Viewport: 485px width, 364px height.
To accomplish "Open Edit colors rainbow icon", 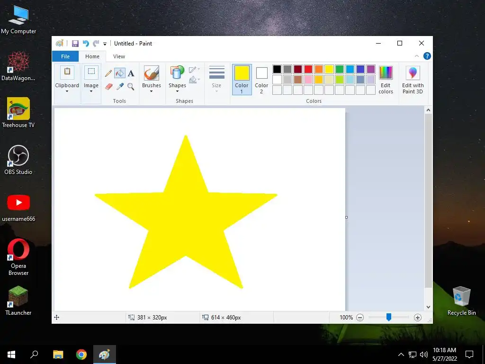I will [x=386, y=73].
